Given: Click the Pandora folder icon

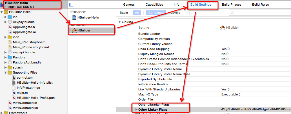Looking at the screenshot, I should pos(10,57).
